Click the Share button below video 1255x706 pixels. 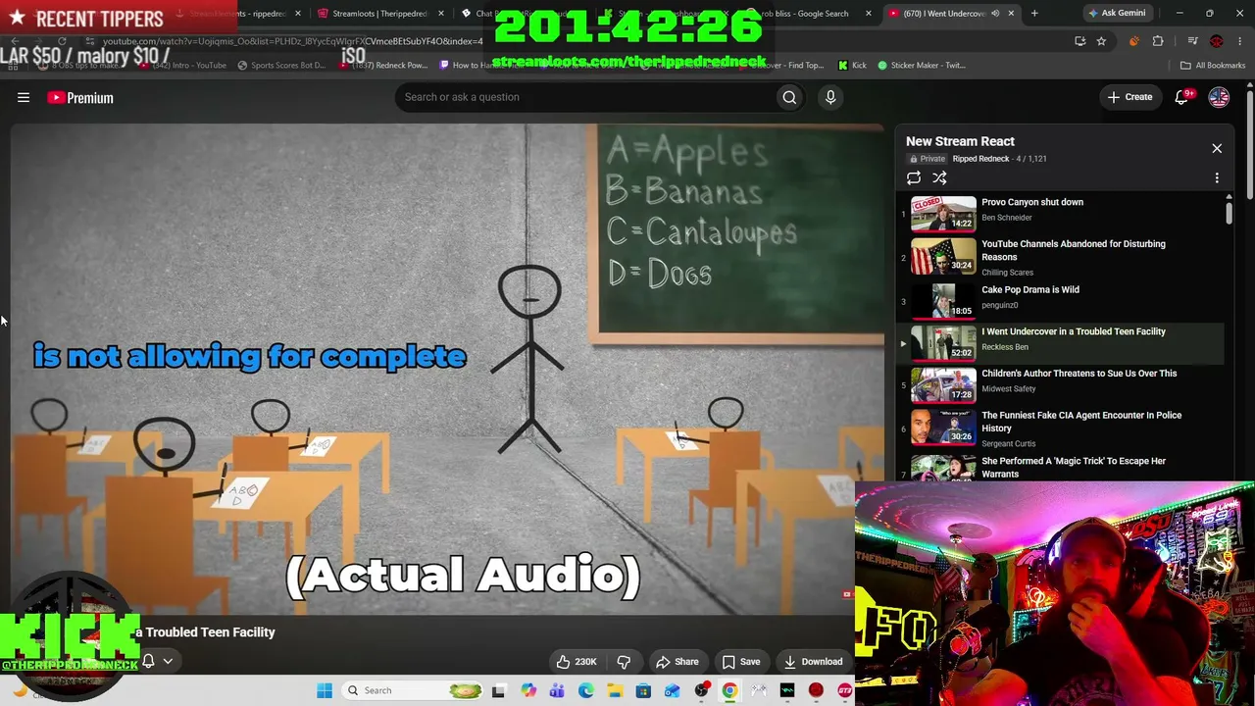(x=678, y=662)
